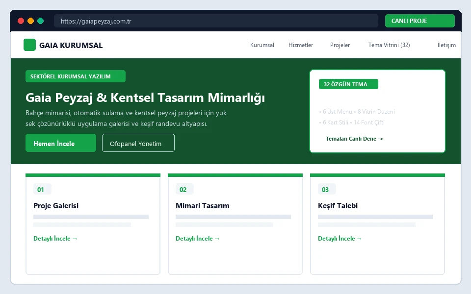Viewport: 471px width, 294px height.
Task: Click the CANLI PROJE button
Action: pos(419,21)
